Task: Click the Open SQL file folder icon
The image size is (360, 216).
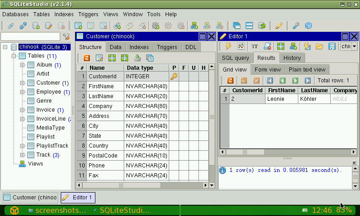Action: point(319,46)
